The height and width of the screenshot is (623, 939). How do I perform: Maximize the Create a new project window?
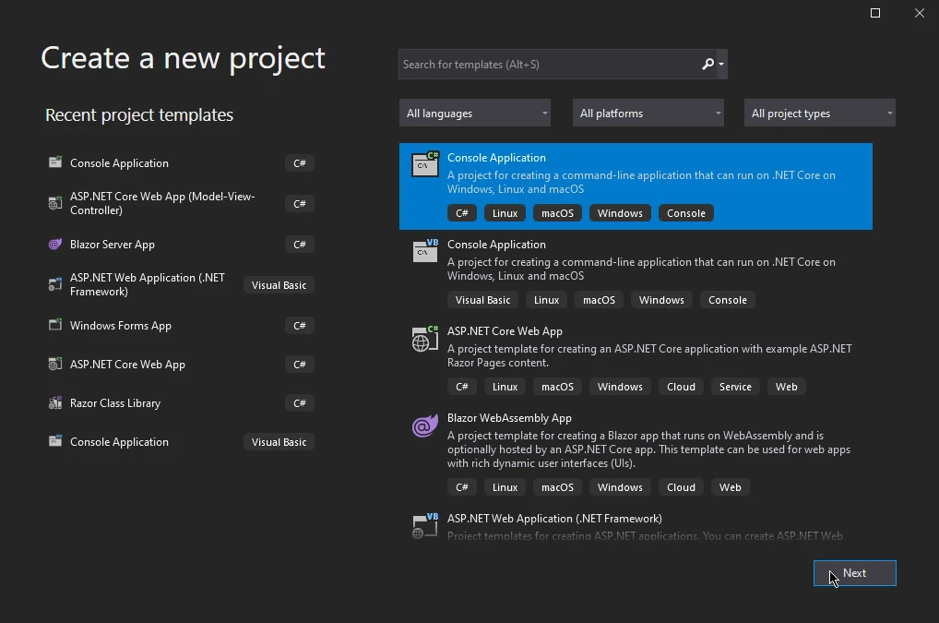pos(875,13)
